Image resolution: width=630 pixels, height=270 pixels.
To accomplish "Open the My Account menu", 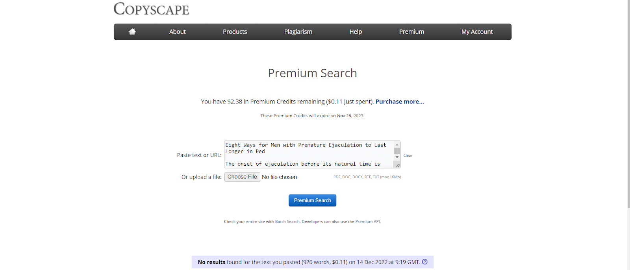I will 477,32.
